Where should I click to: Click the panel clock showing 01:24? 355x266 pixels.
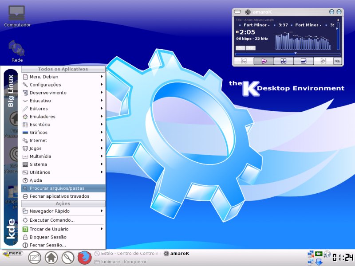tap(343, 258)
